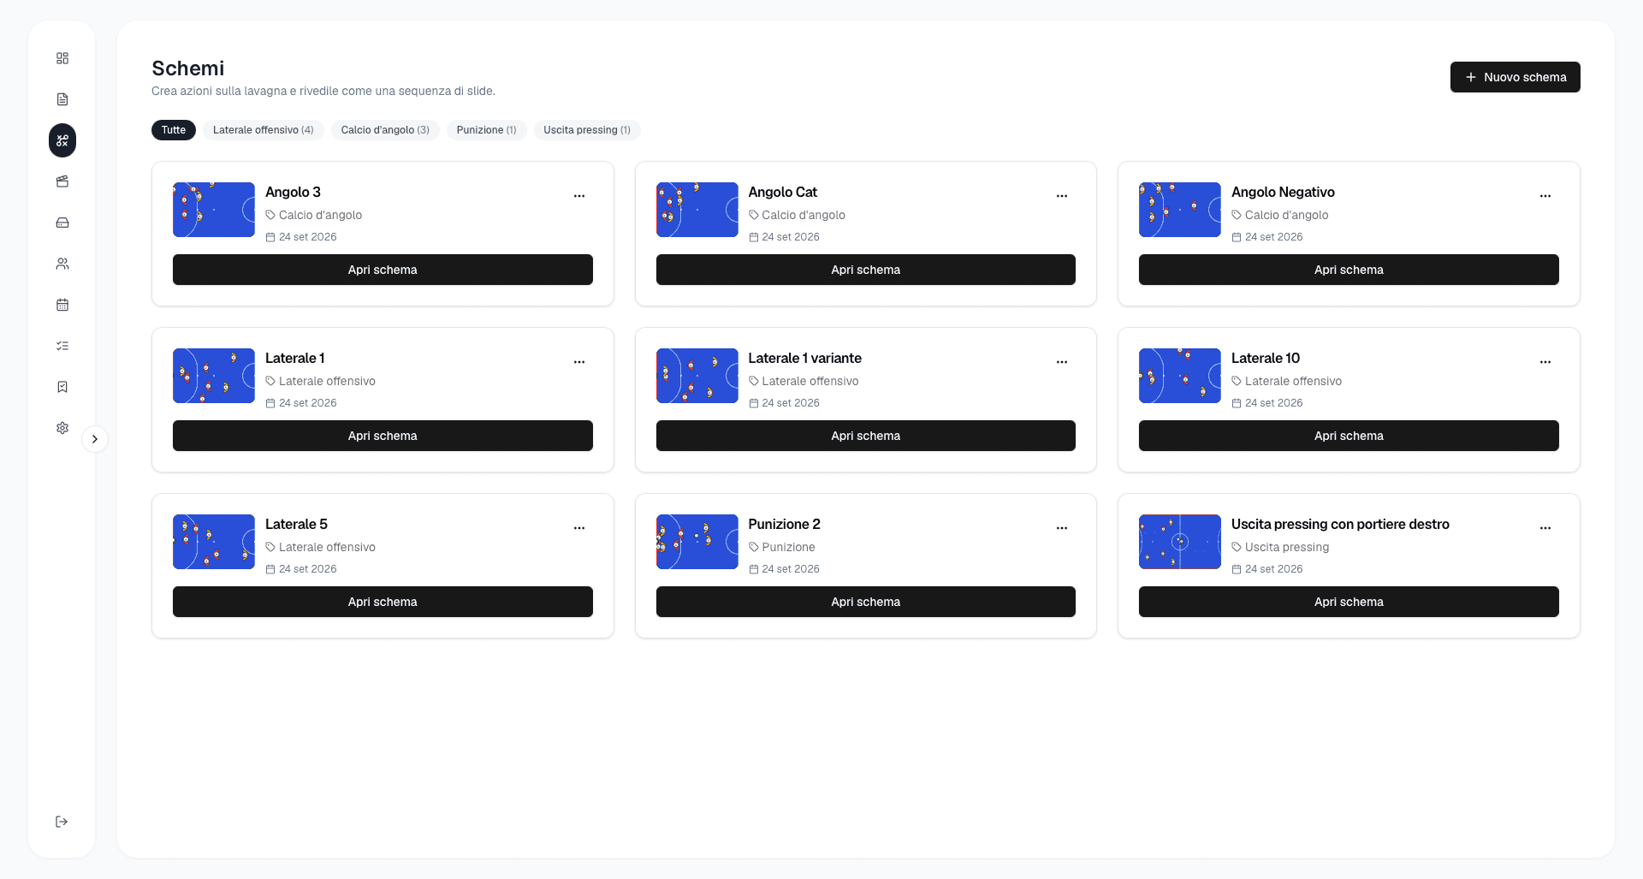Click the logout icon at sidebar bottom
The image size is (1643, 879).
tap(62, 822)
